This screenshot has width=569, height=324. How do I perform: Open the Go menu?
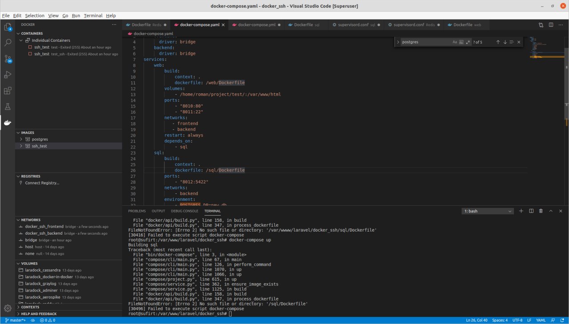tap(65, 16)
